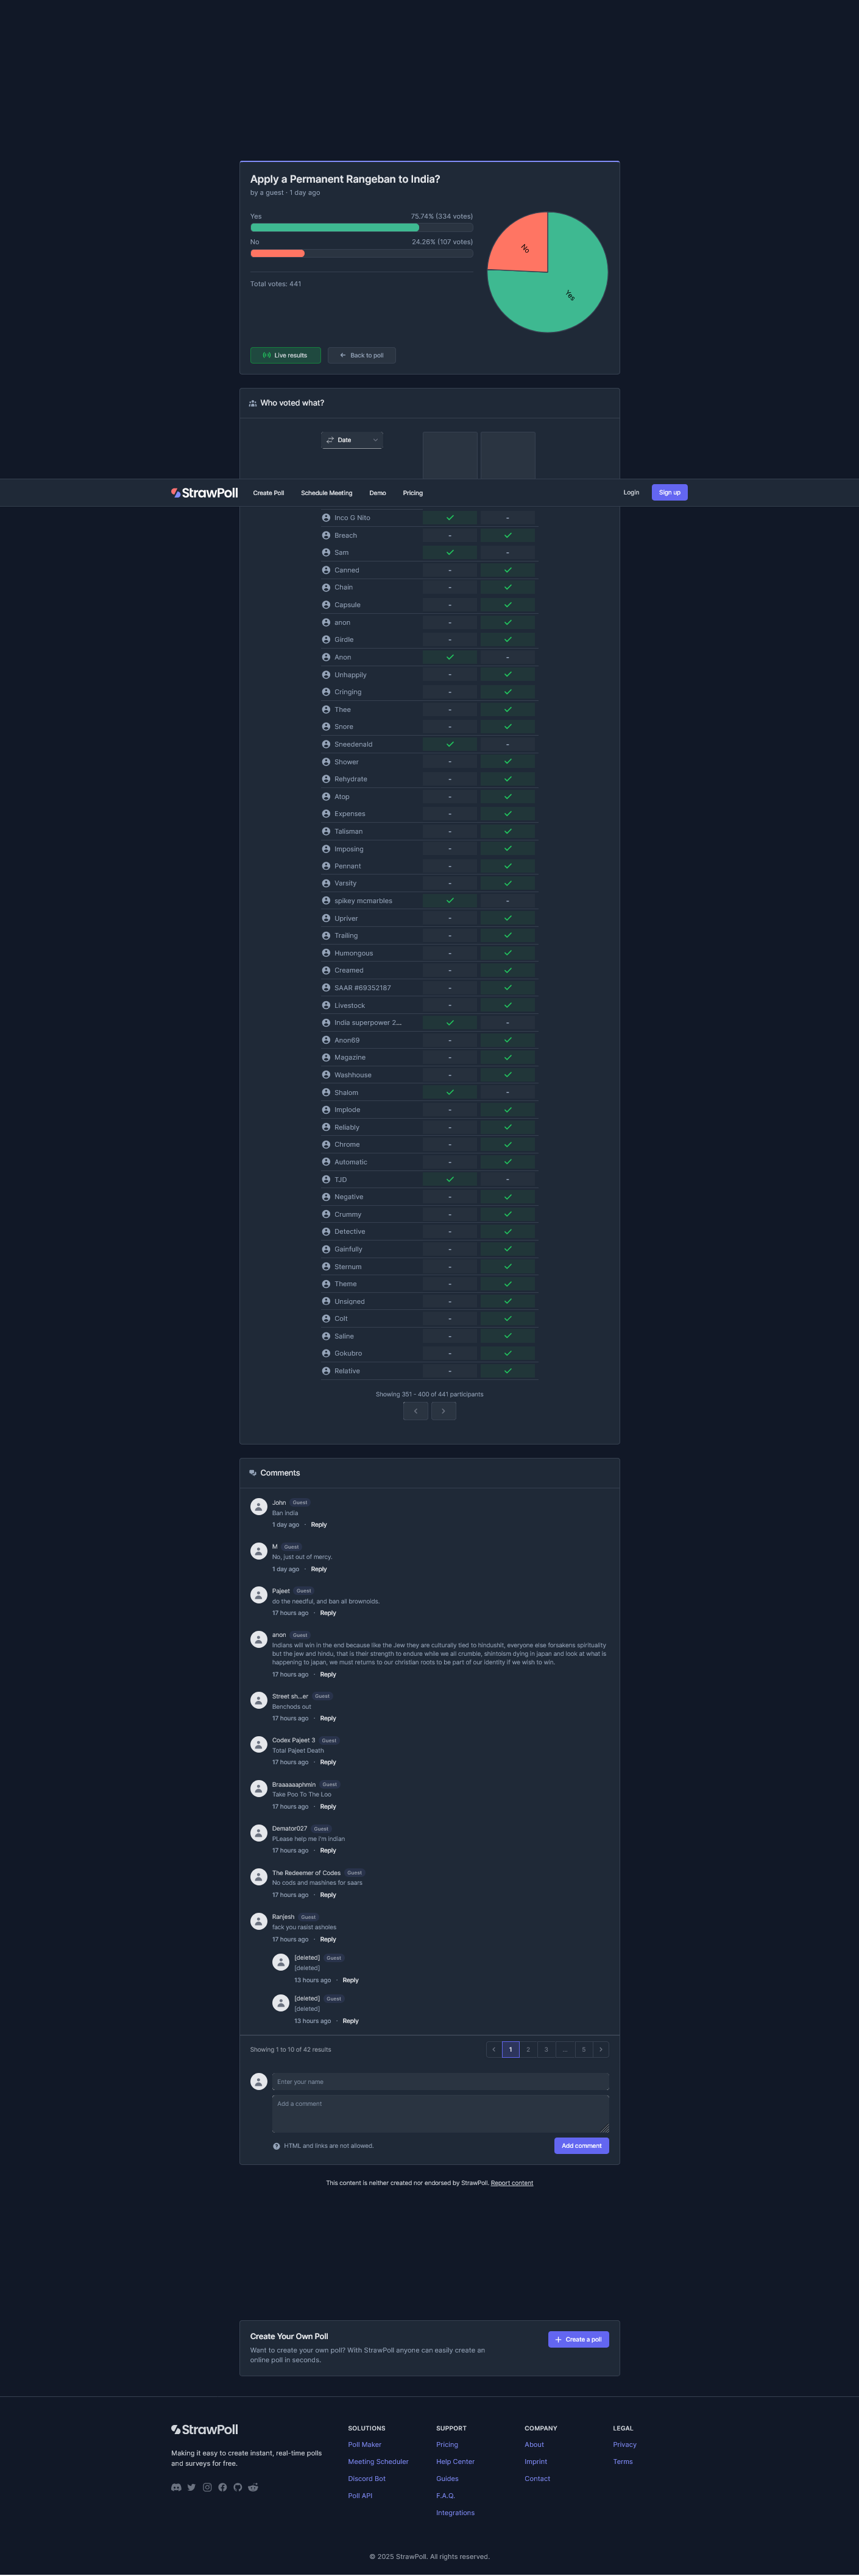This screenshot has width=859, height=2576.
Task: Click the user icon beside Inco G Nito
Action: (x=326, y=518)
